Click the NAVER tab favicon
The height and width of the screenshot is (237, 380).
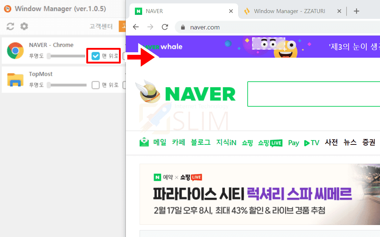[x=139, y=11]
